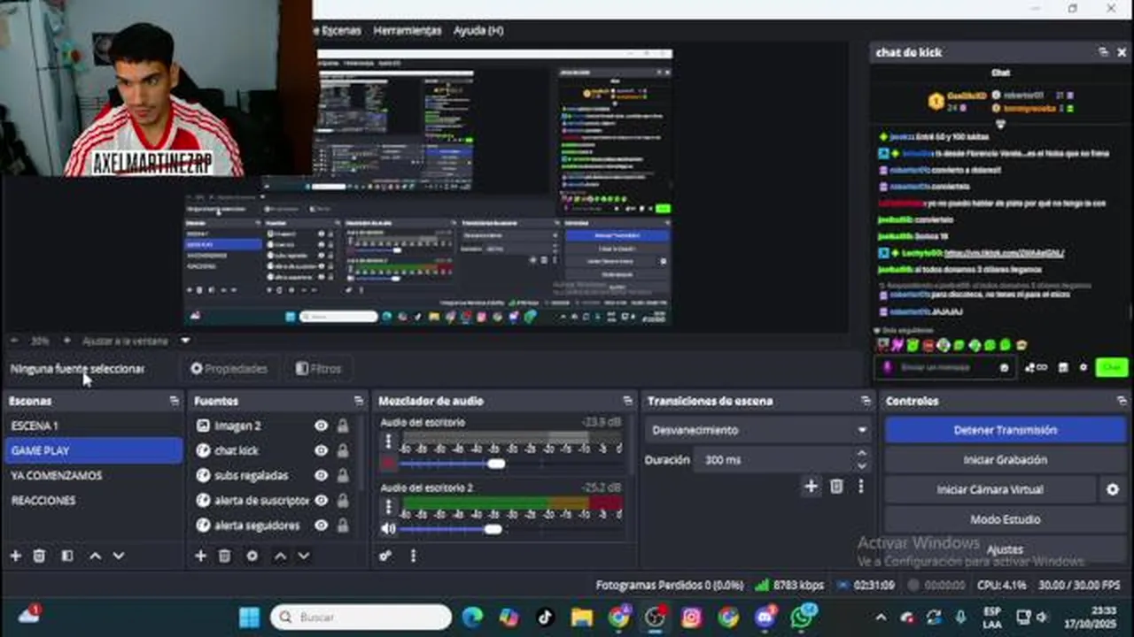
Task: Increase transition duration with the up stepper
Action: click(861, 454)
